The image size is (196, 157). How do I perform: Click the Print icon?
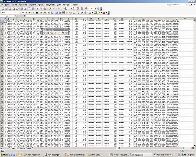(22, 9)
